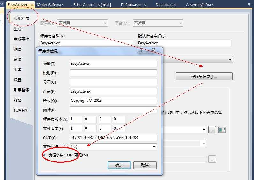The height and width of the screenshot is (180, 254).
Task: Click the 标题(T) field
Action: tap(113, 64)
